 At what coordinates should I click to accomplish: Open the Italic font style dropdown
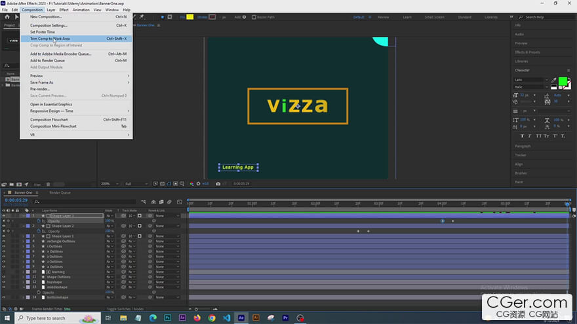pos(530,87)
